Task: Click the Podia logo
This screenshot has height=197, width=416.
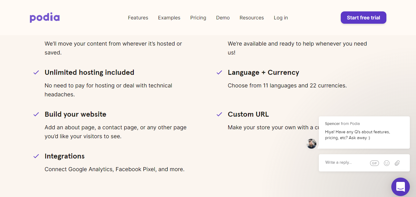Action: click(x=45, y=18)
